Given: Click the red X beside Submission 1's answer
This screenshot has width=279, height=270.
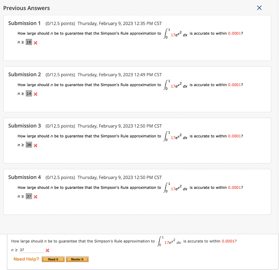Looking at the screenshot, I should [x=35, y=42].
